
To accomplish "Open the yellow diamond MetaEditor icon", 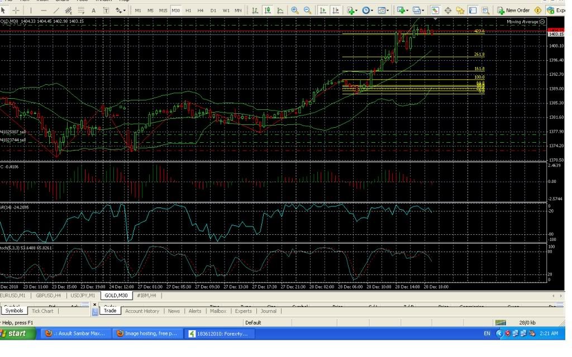I will click(538, 10).
